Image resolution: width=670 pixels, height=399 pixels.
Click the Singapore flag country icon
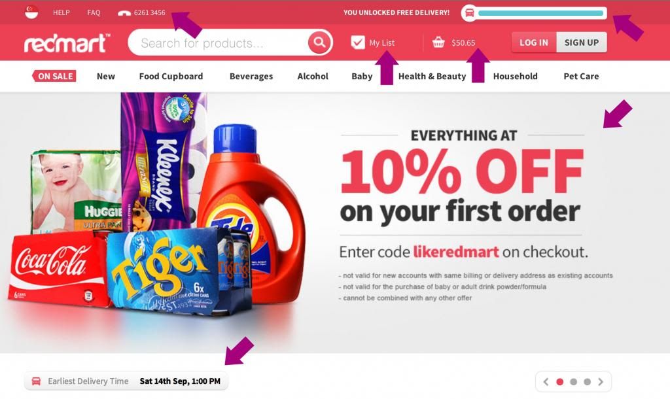[x=31, y=12]
